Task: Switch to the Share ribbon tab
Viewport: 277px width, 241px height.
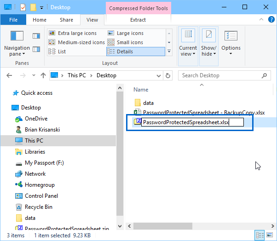Action: coord(66,20)
